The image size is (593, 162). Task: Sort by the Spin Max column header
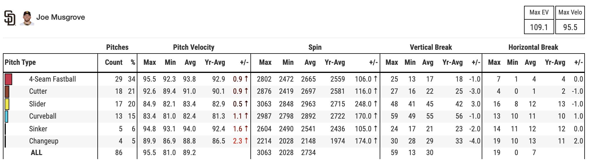click(x=265, y=62)
